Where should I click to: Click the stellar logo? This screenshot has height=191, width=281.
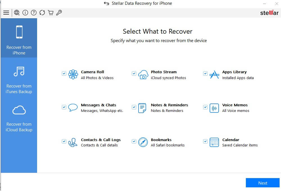[x=269, y=13]
